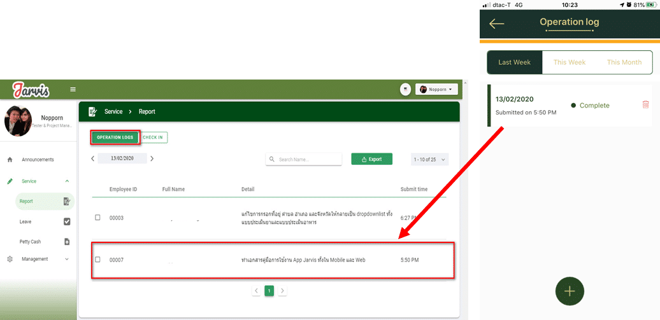Viewport: 660px width, 320px height.
Task: Tick the checkbox for employee 00007
Action: pos(97,260)
